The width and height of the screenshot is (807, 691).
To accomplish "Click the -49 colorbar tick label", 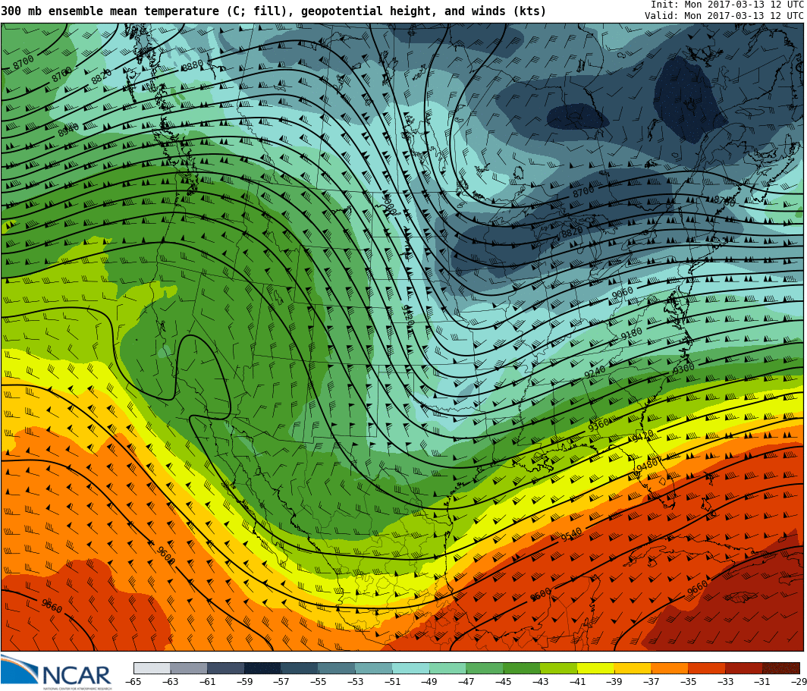I will point(430,682).
